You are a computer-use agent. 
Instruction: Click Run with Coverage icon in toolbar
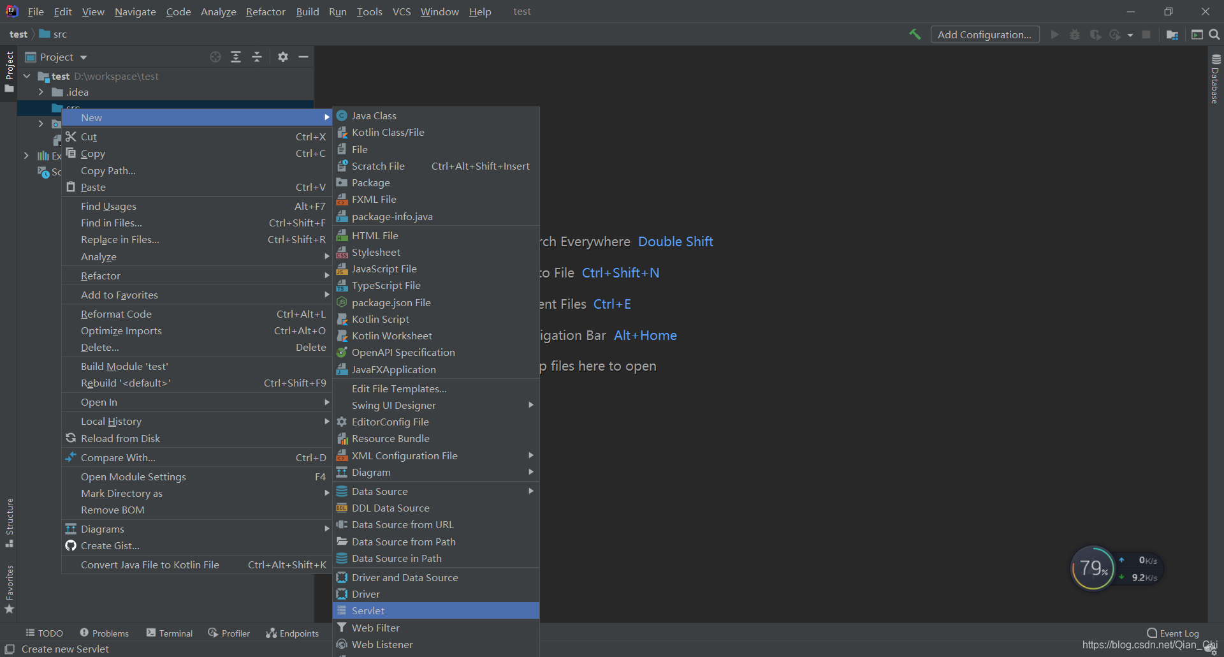(x=1095, y=34)
